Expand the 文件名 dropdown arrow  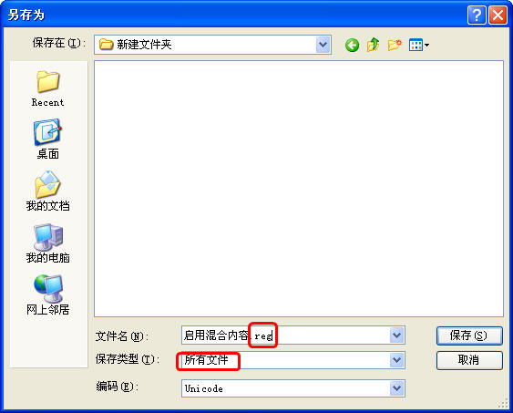pos(396,336)
